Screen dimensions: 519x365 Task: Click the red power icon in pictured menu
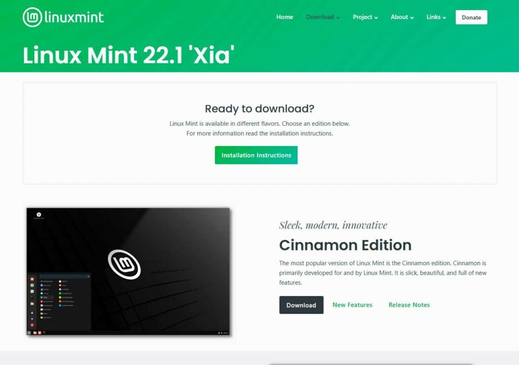pos(32,325)
